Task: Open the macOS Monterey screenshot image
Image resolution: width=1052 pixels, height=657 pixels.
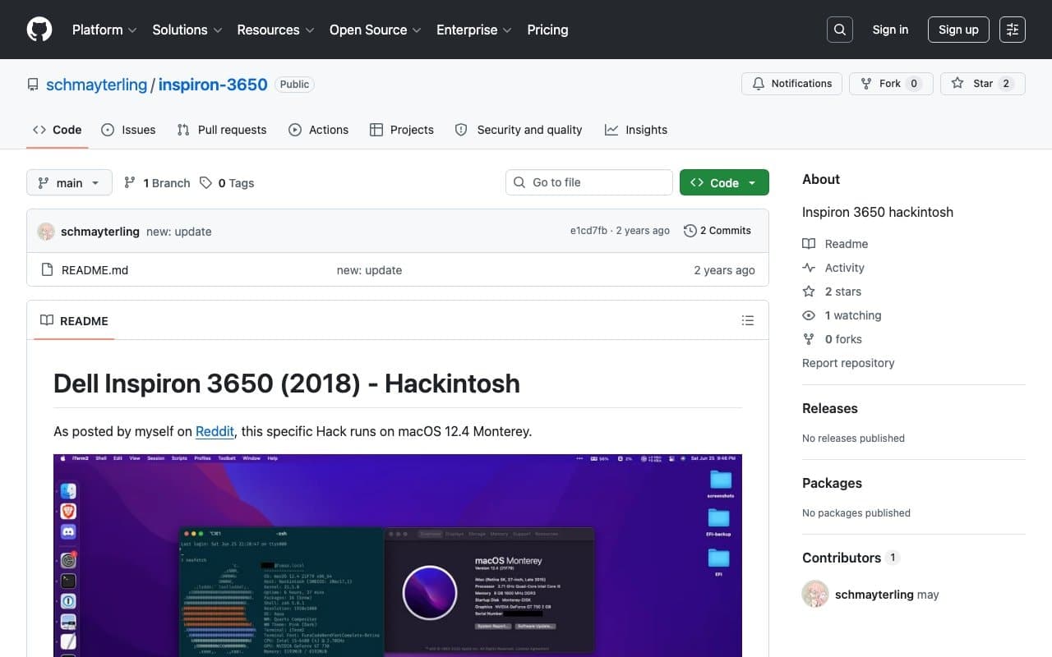Action: click(398, 555)
